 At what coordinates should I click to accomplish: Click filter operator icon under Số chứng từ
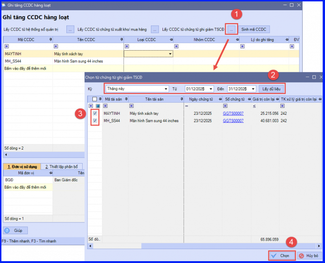click(223, 106)
